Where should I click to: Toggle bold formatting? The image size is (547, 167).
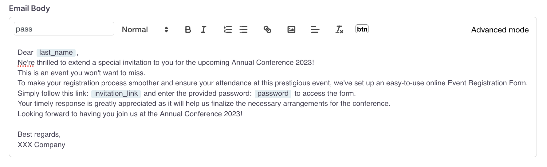pos(188,30)
